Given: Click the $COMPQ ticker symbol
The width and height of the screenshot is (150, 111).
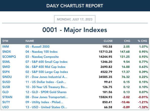Looking at the screenshot, I should [9, 57].
